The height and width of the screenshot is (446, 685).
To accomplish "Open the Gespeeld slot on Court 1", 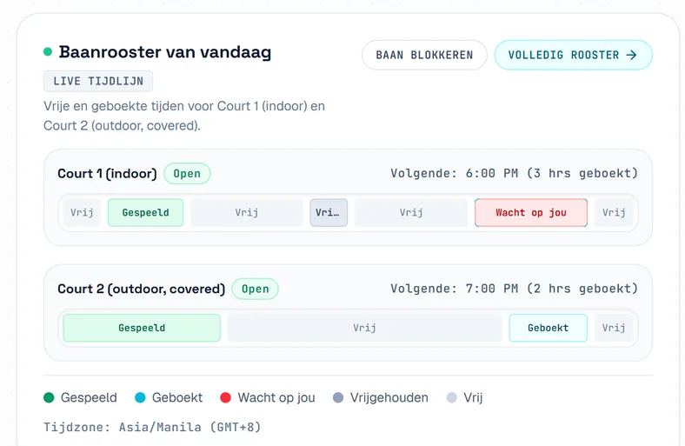I will [145, 213].
